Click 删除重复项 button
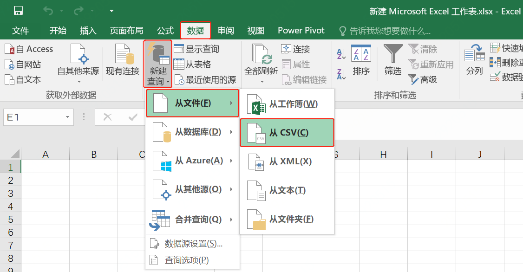This screenshot has height=272, width=523. [506, 62]
